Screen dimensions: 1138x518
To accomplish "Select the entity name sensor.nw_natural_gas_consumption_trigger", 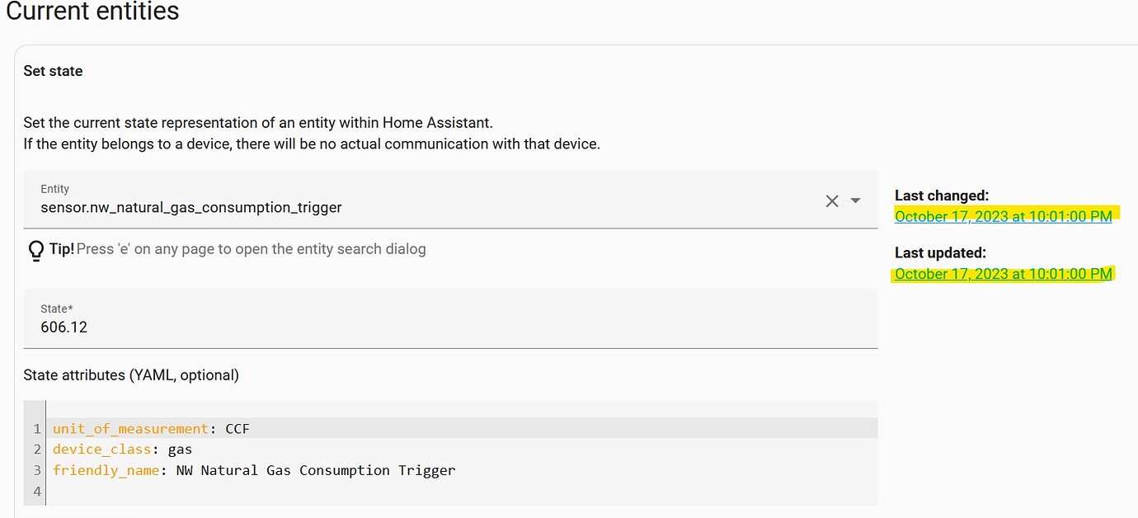I will click(190, 207).
